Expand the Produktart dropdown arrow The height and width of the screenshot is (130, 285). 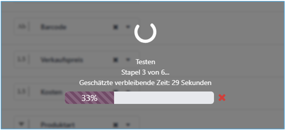128,125
